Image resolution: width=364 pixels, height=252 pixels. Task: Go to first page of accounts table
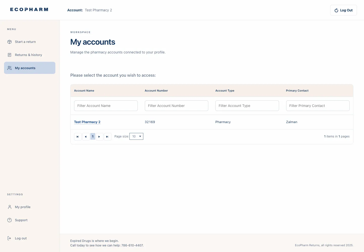pyautogui.click(x=78, y=137)
